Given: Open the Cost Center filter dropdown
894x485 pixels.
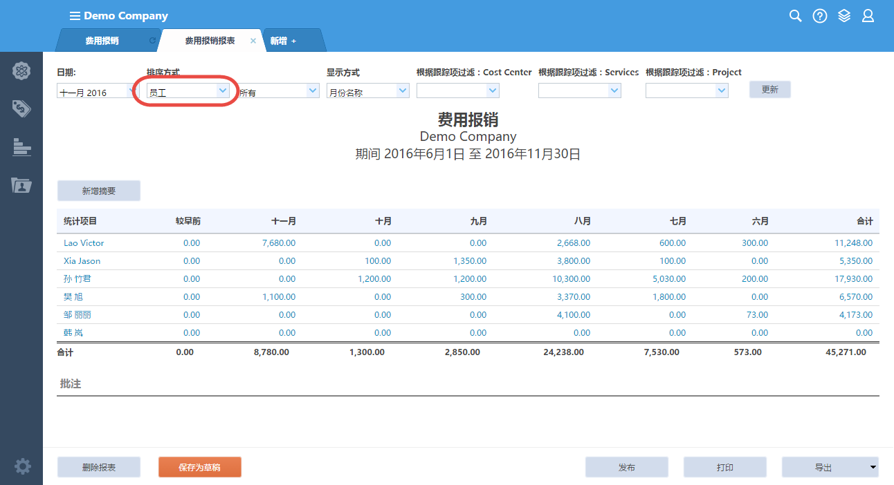Looking at the screenshot, I should point(457,91).
